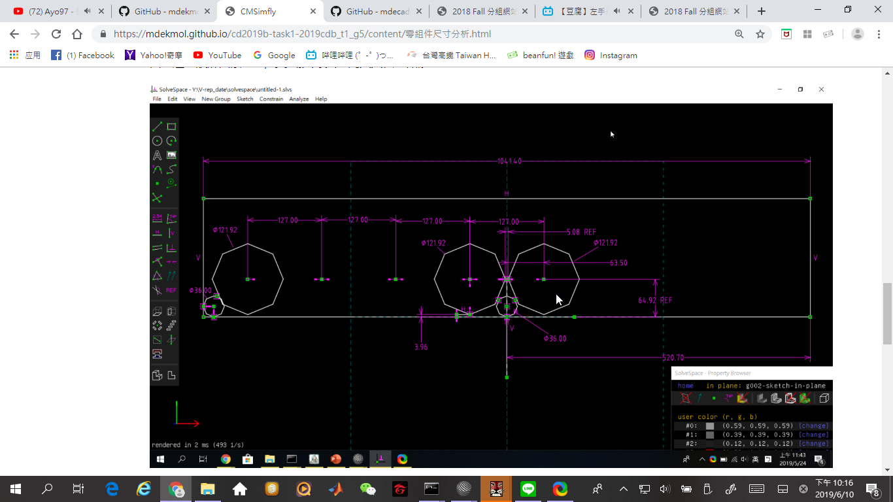Click the REF reference dimension icon

(171, 290)
